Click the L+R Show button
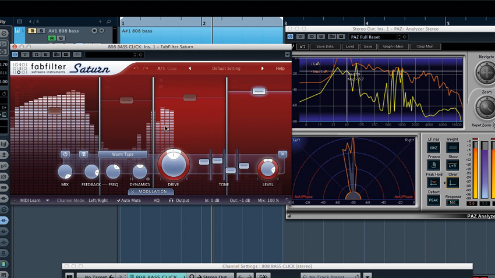The image size is (495, 278). [452, 165]
